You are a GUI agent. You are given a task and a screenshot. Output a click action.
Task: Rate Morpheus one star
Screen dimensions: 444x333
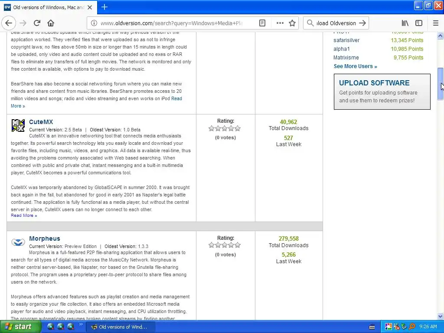212,245
